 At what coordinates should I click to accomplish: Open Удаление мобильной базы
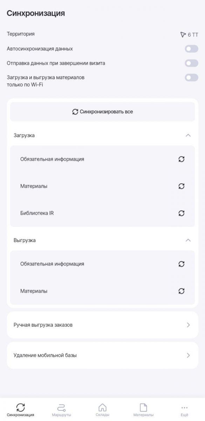pyautogui.click(x=102, y=355)
